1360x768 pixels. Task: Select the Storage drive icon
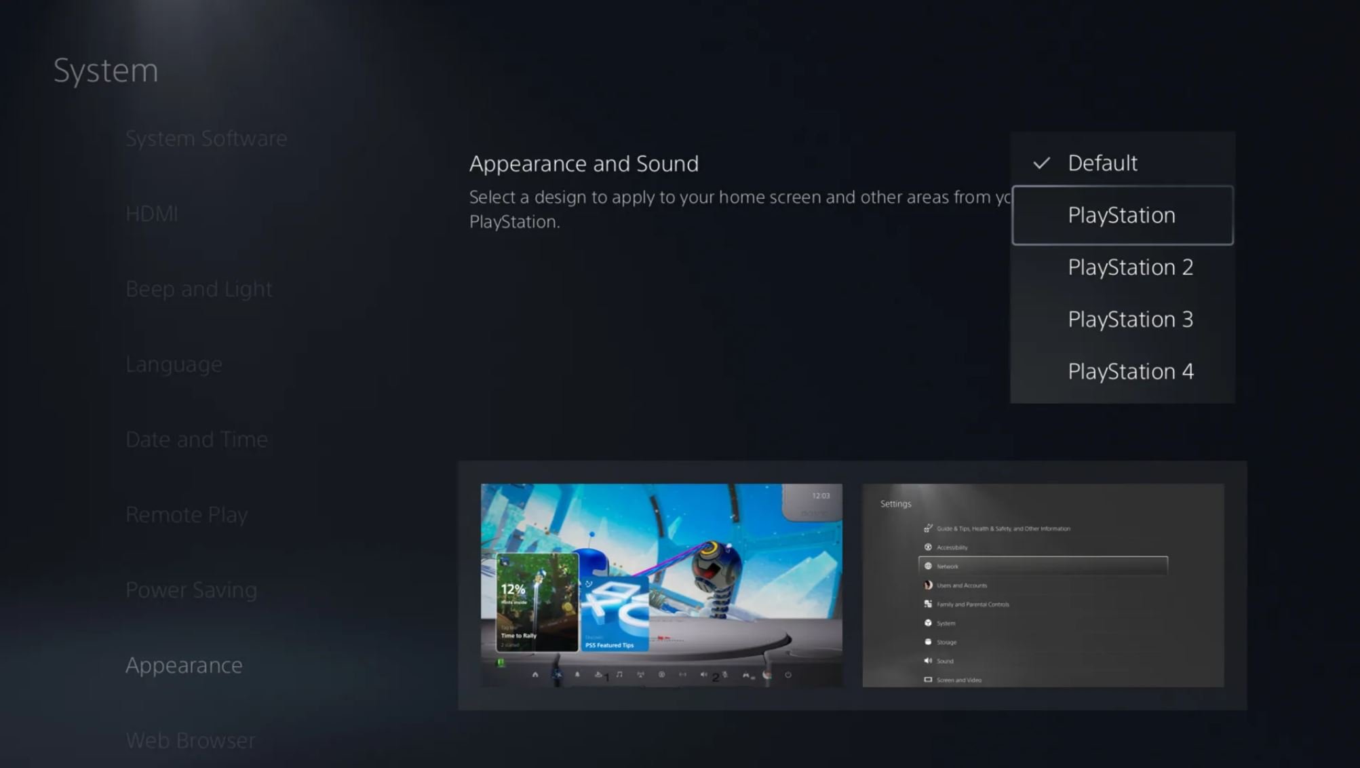pos(928,642)
